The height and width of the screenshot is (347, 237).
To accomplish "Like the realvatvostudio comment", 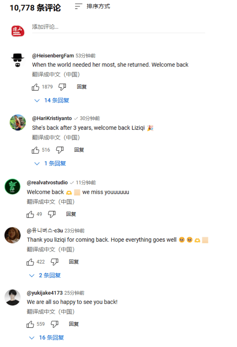I will click(x=30, y=214).
